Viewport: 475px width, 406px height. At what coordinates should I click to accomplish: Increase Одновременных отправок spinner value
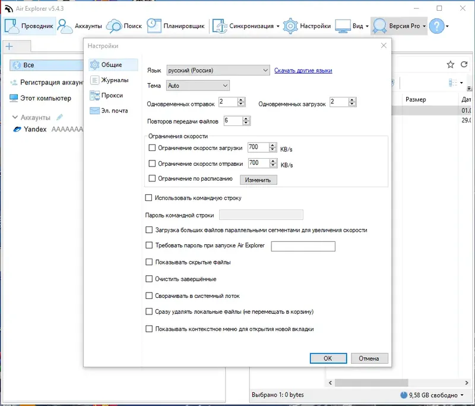coord(241,100)
